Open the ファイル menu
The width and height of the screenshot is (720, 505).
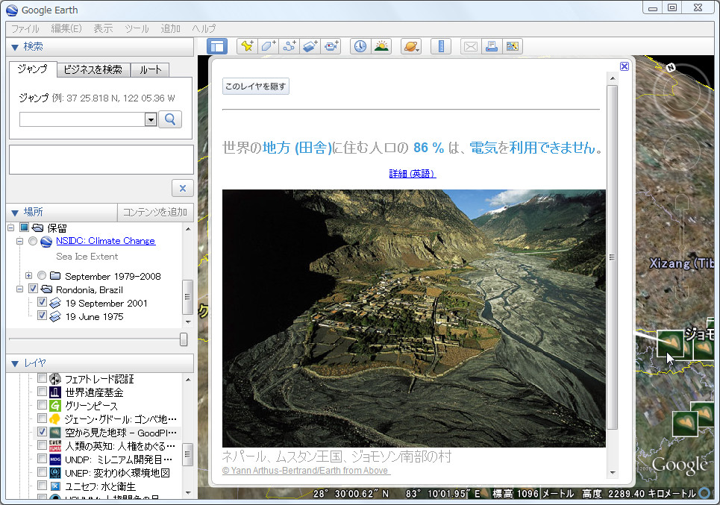coord(25,29)
